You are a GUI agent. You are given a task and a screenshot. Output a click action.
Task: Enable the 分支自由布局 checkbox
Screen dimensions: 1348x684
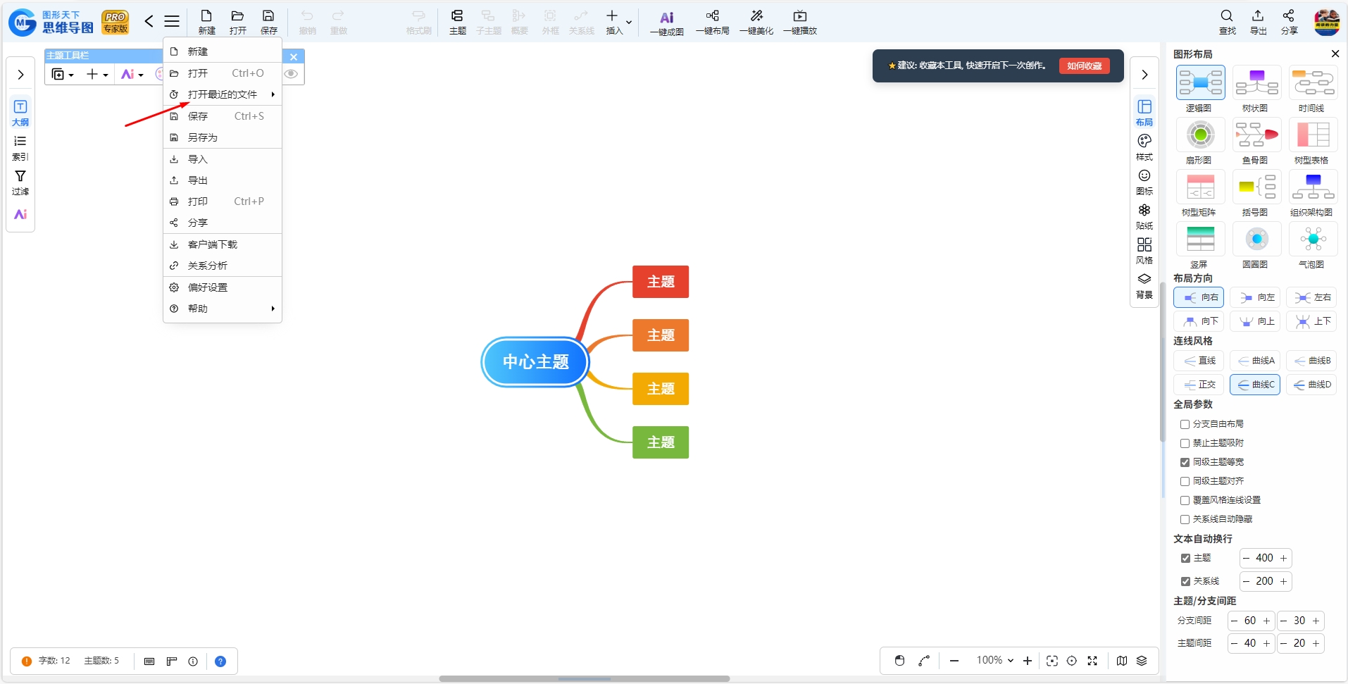click(1185, 424)
